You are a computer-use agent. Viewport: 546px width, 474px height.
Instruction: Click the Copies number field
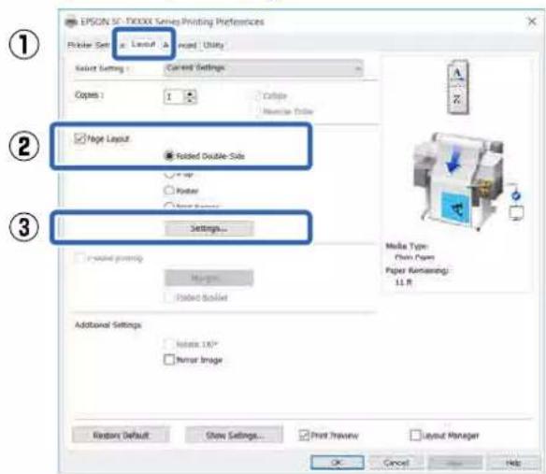[x=173, y=97]
